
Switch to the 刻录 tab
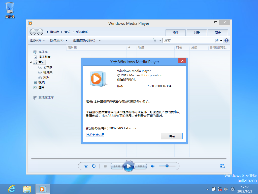[197, 33]
